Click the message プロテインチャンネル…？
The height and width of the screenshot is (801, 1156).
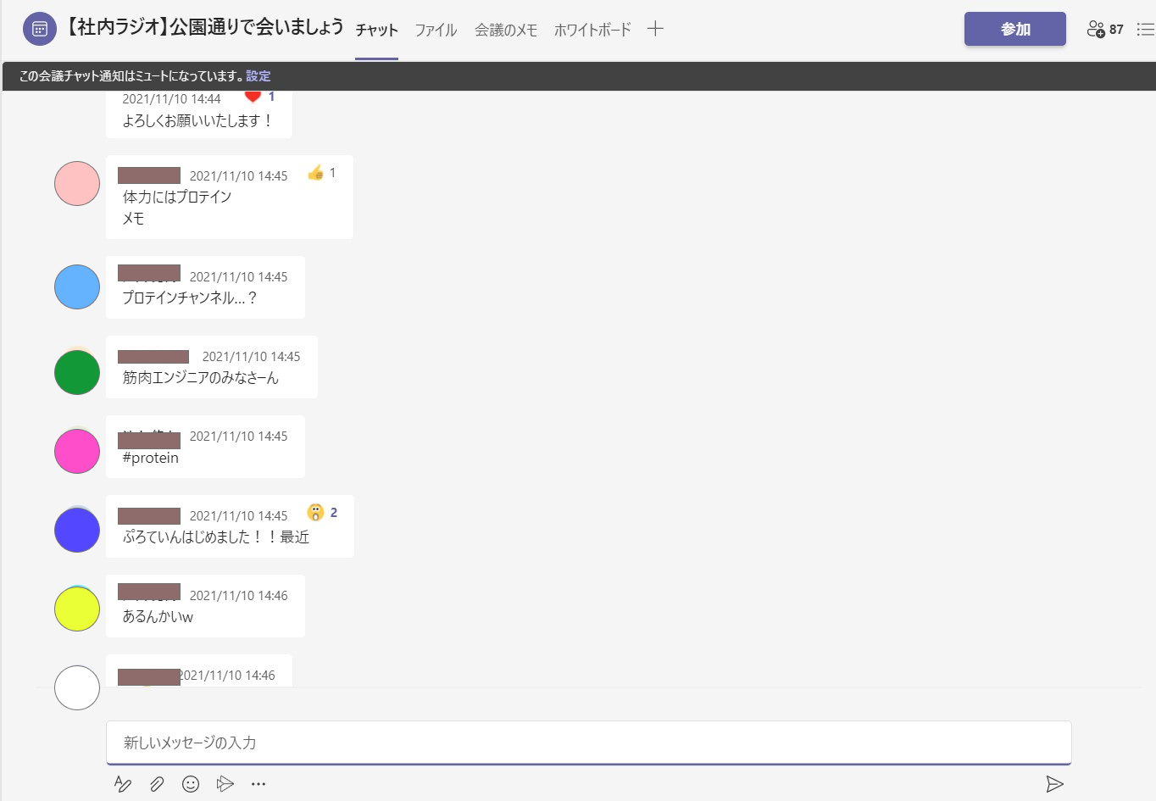(190, 298)
